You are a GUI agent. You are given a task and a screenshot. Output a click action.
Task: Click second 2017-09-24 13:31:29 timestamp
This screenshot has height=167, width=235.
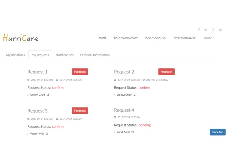71,119
